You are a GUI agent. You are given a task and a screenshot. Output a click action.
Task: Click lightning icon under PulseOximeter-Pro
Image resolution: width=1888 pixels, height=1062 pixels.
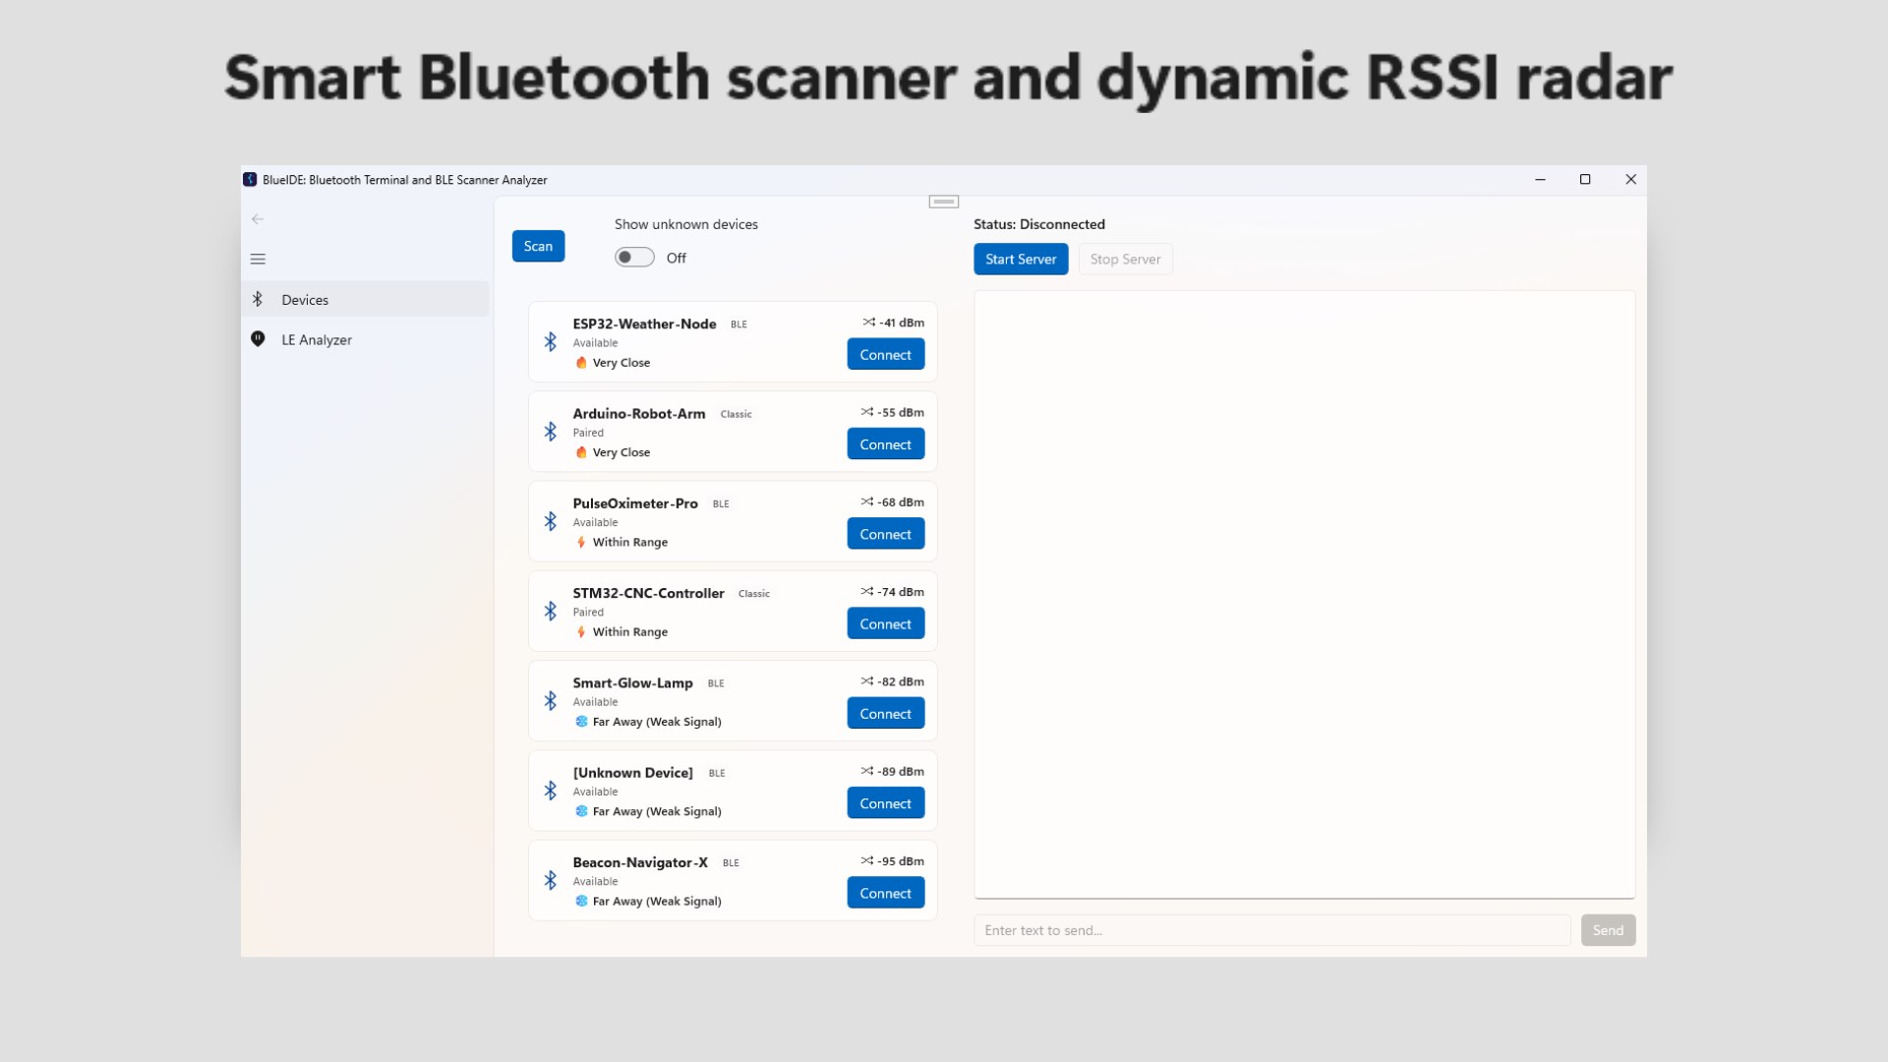tap(581, 543)
